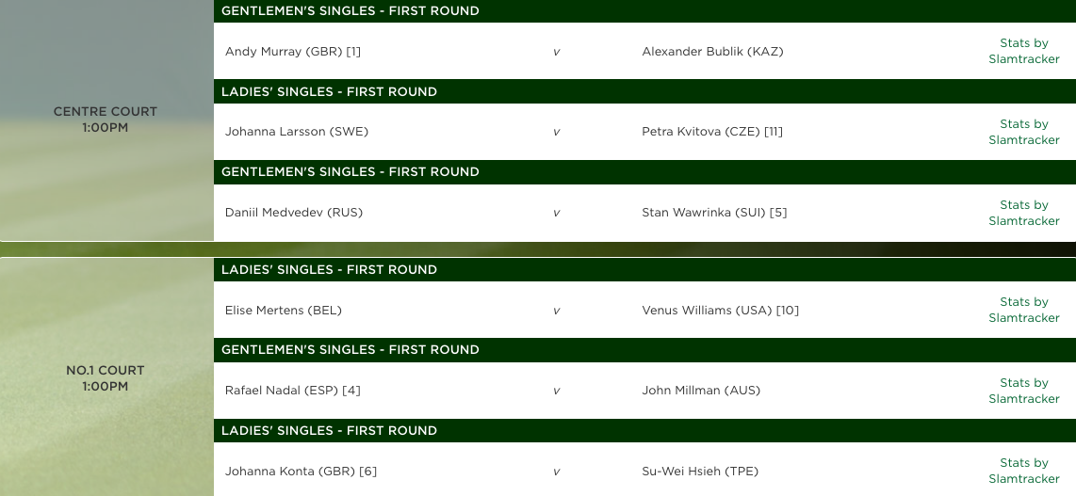Click the No.1 Court 1:00PM panel
Screen dimensions: 1076x496
[x=106, y=378]
